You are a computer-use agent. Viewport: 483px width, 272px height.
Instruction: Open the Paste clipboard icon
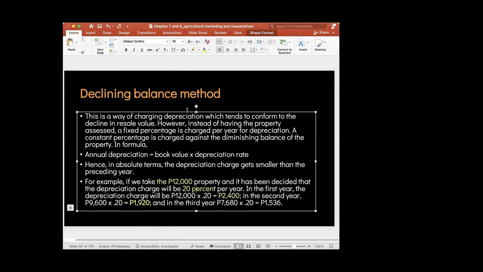click(70, 42)
